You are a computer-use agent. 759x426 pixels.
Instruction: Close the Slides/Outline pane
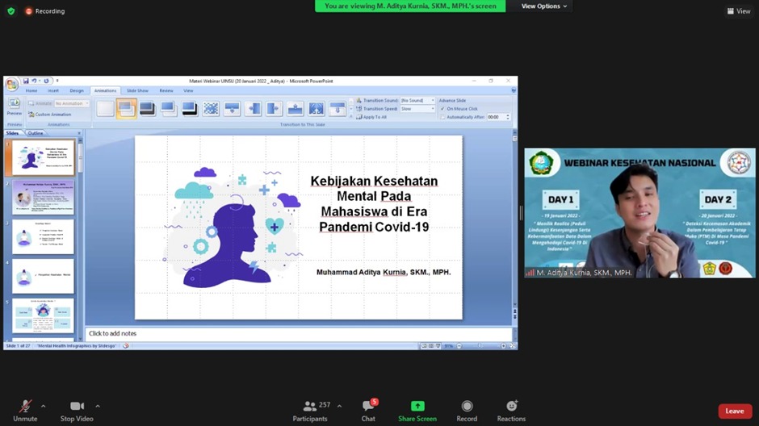79,133
